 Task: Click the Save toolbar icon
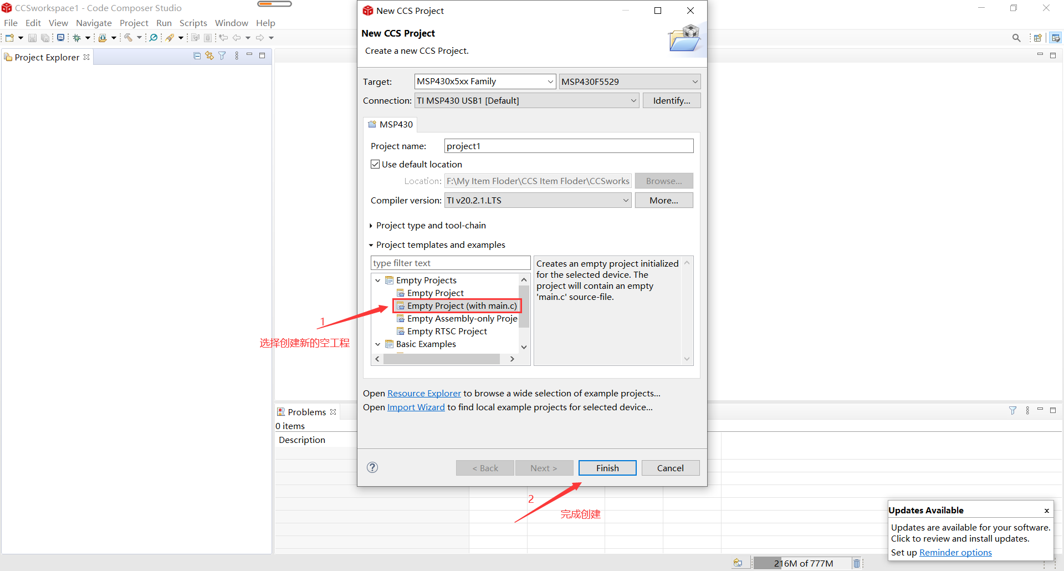[32, 38]
